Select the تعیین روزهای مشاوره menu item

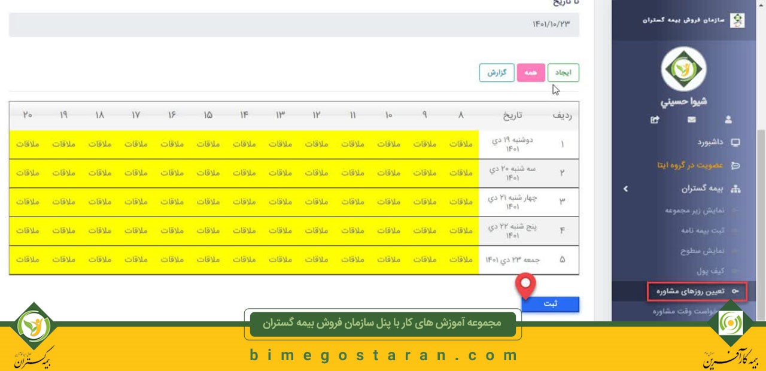[x=697, y=291]
